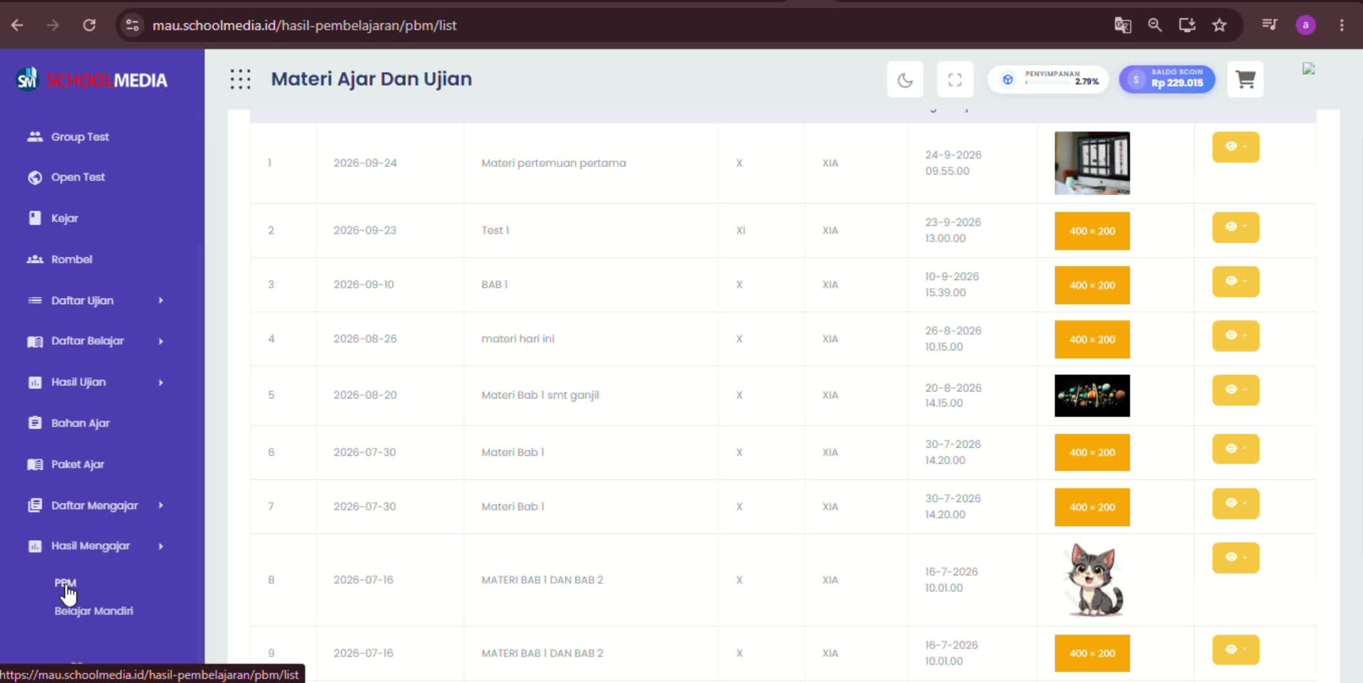1363x683 pixels.
Task: Open the browser translate icon
Action: tap(1122, 25)
